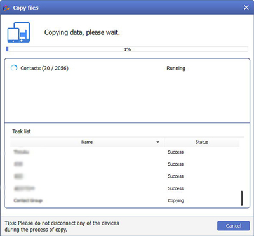
Task: Click the tips text about disconnecting devices
Action: coord(62,226)
